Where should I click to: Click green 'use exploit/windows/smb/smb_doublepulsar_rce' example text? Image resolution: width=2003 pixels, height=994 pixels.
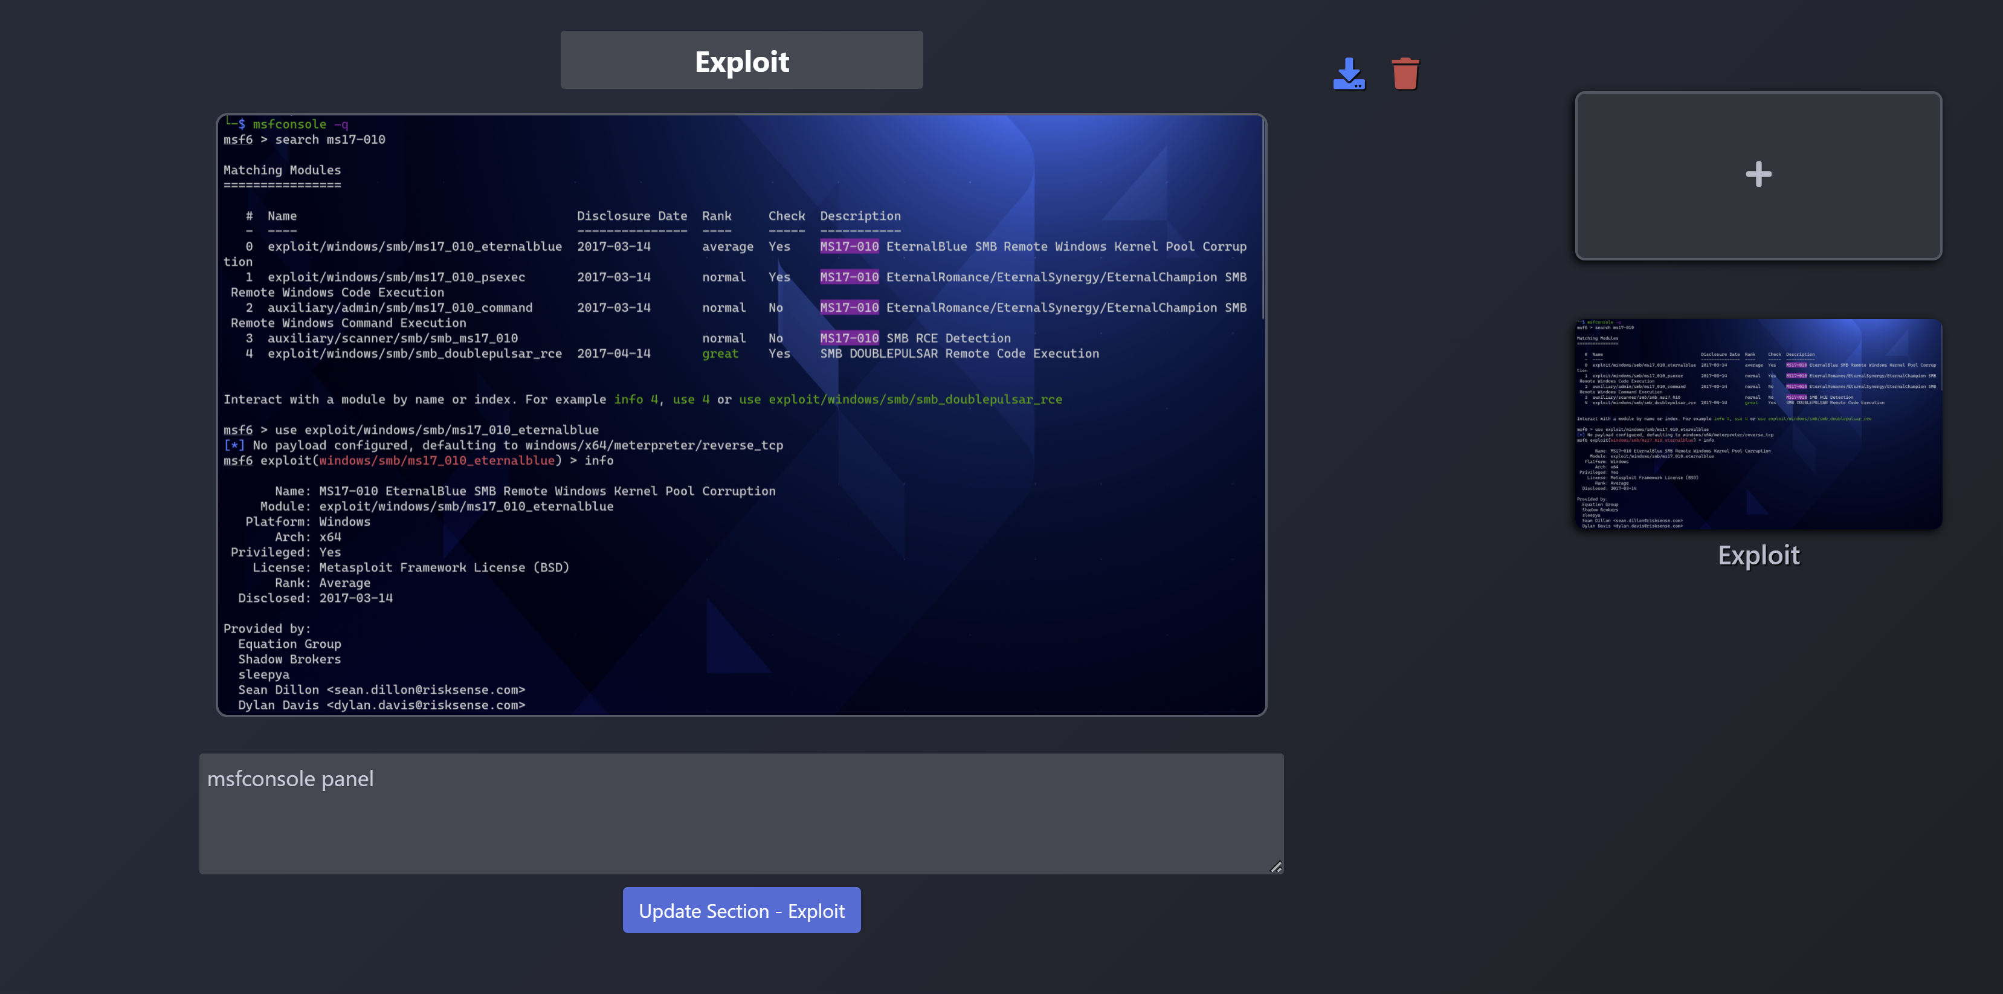coord(900,400)
